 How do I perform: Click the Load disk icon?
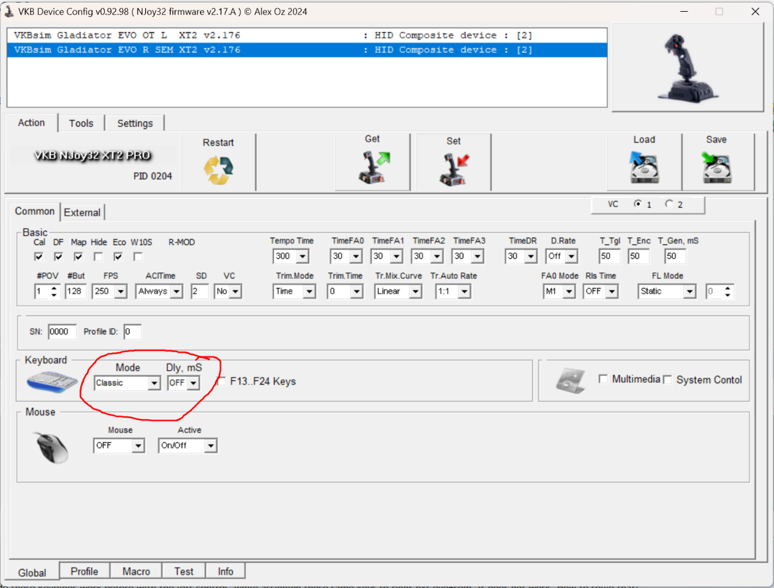click(x=643, y=168)
